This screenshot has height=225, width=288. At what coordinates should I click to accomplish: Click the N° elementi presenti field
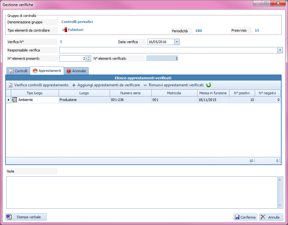click(73, 58)
